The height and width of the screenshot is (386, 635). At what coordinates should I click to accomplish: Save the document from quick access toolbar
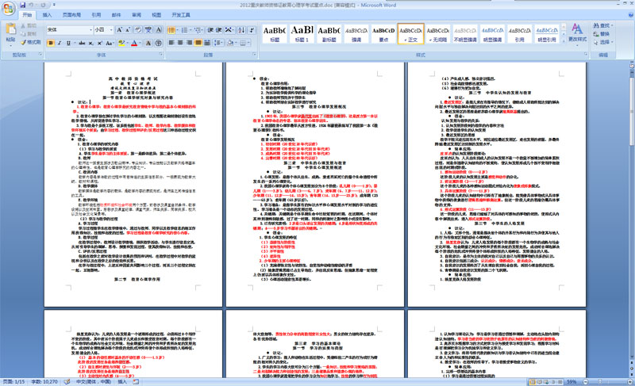point(23,6)
